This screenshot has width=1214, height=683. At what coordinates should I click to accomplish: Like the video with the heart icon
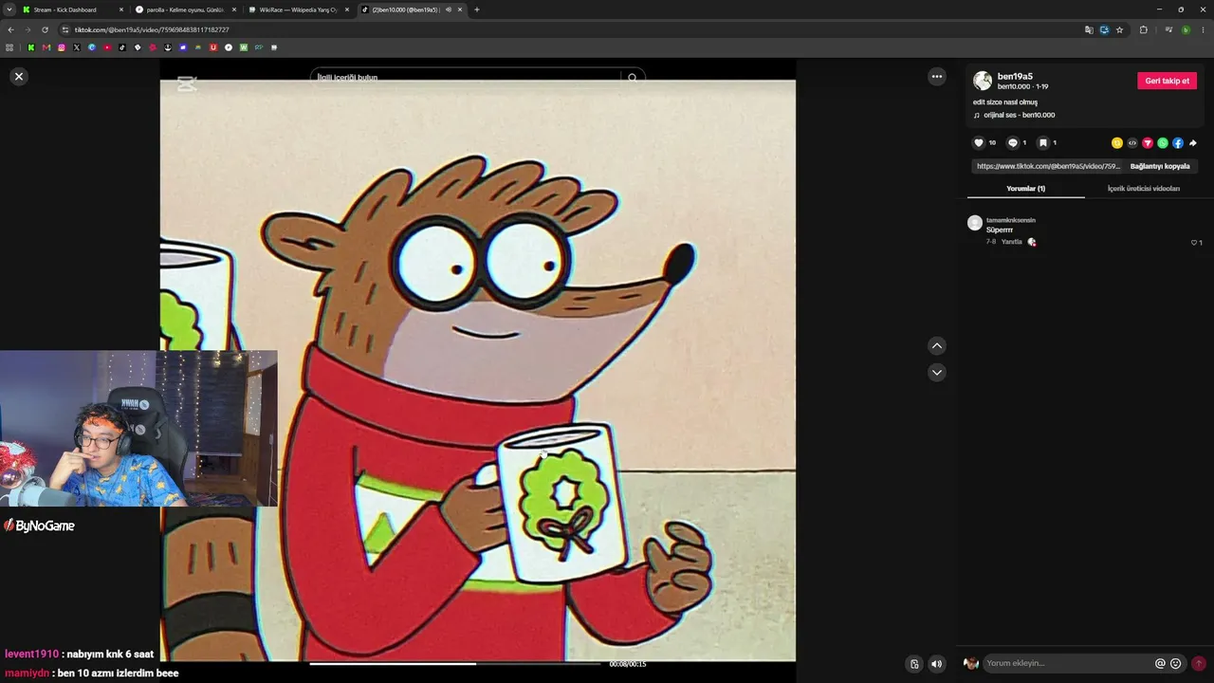click(979, 143)
